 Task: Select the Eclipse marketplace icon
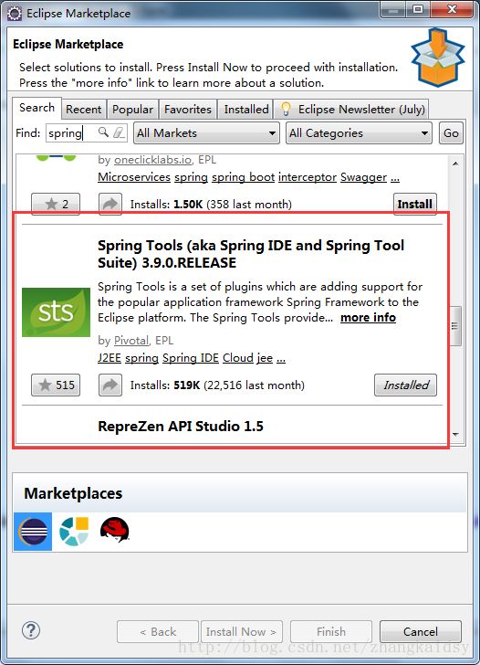point(33,532)
